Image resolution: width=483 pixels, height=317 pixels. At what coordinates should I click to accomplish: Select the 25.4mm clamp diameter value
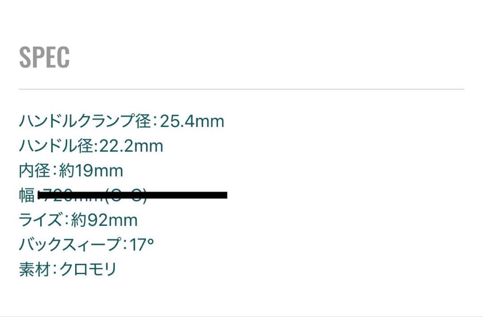click(x=192, y=121)
